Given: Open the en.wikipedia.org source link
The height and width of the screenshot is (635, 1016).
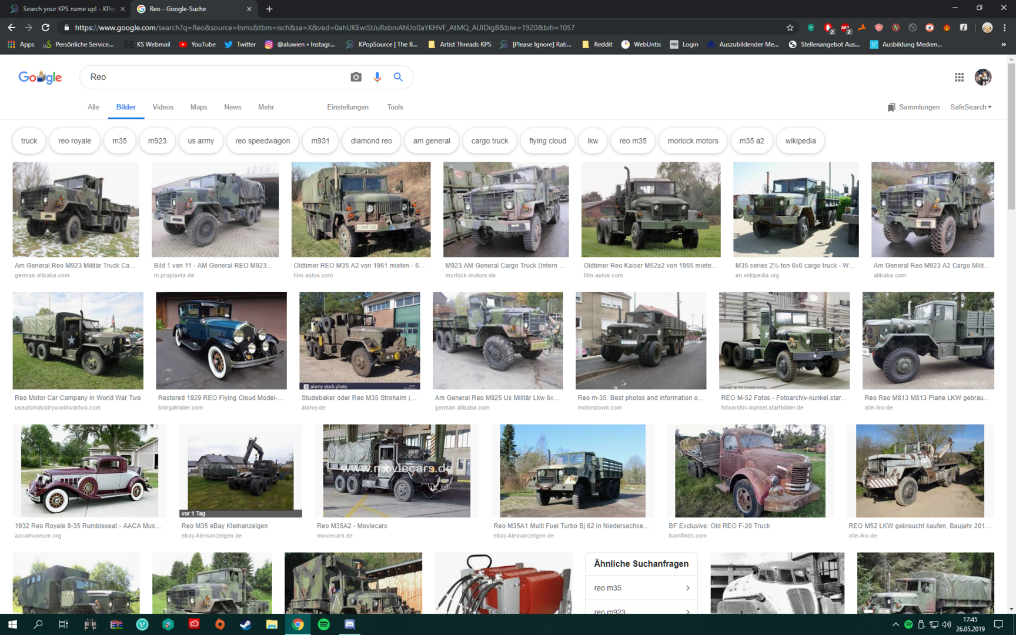Looking at the screenshot, I should click(757, 275).
